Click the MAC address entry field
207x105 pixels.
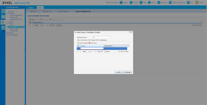[92, 48]
